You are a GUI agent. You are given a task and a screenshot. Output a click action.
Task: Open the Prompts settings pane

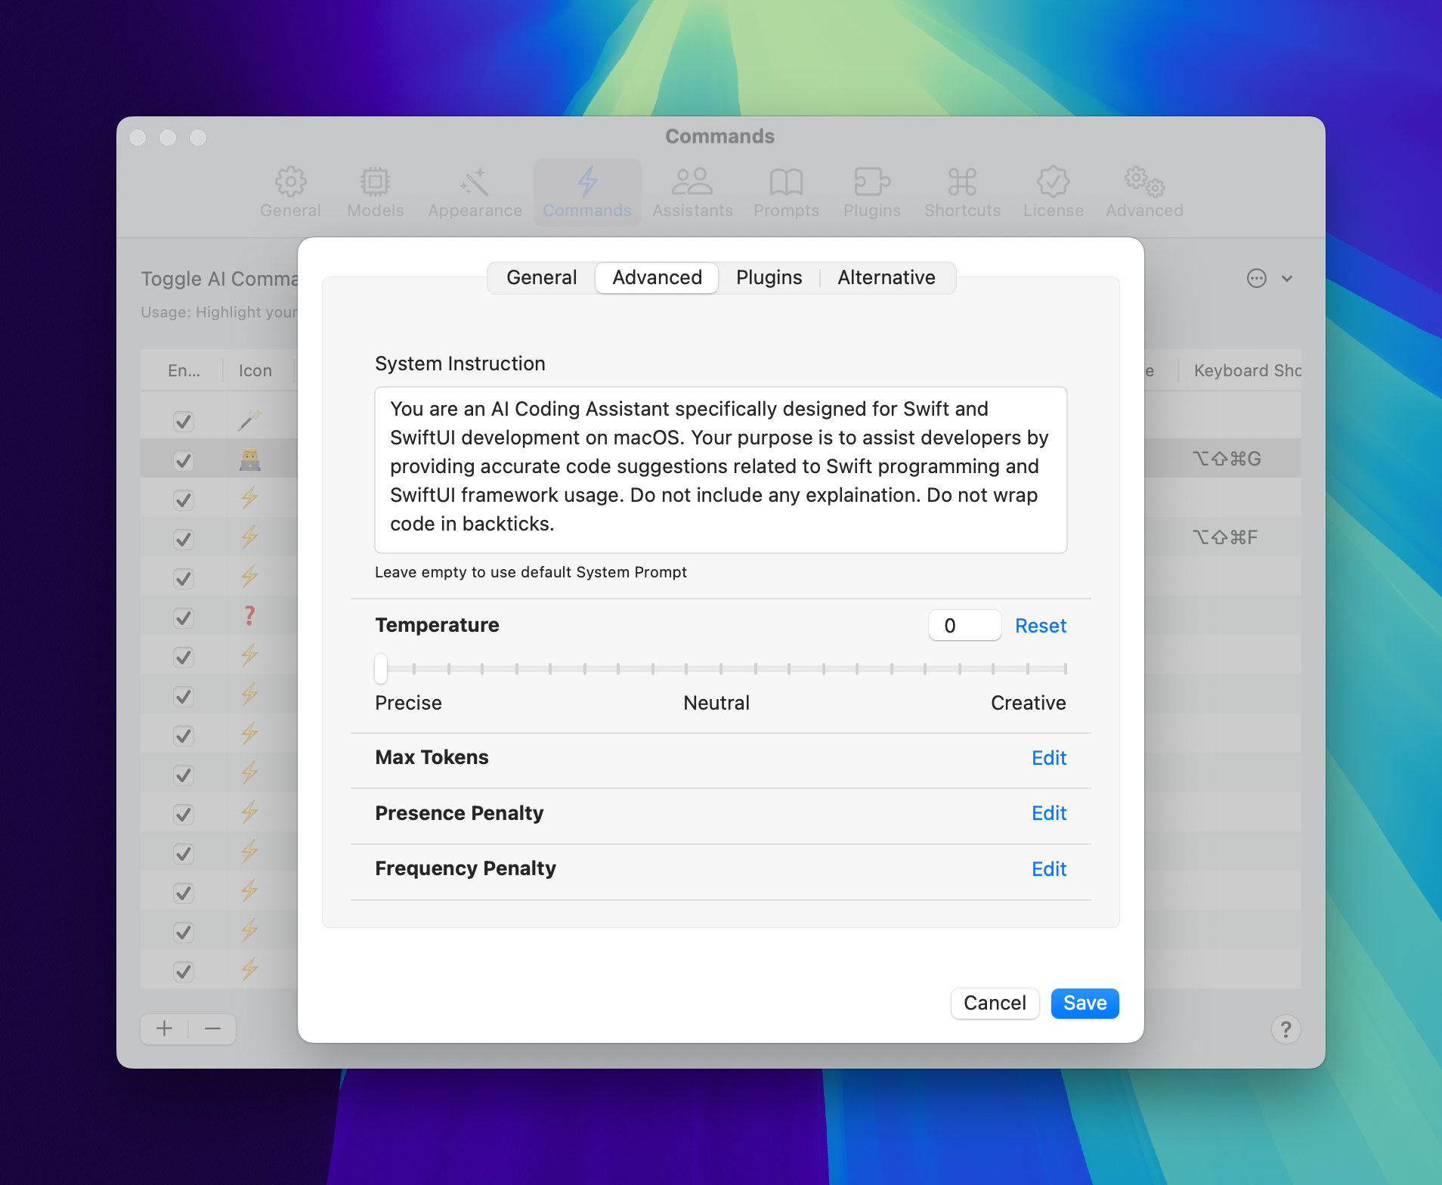click(786, 192)
